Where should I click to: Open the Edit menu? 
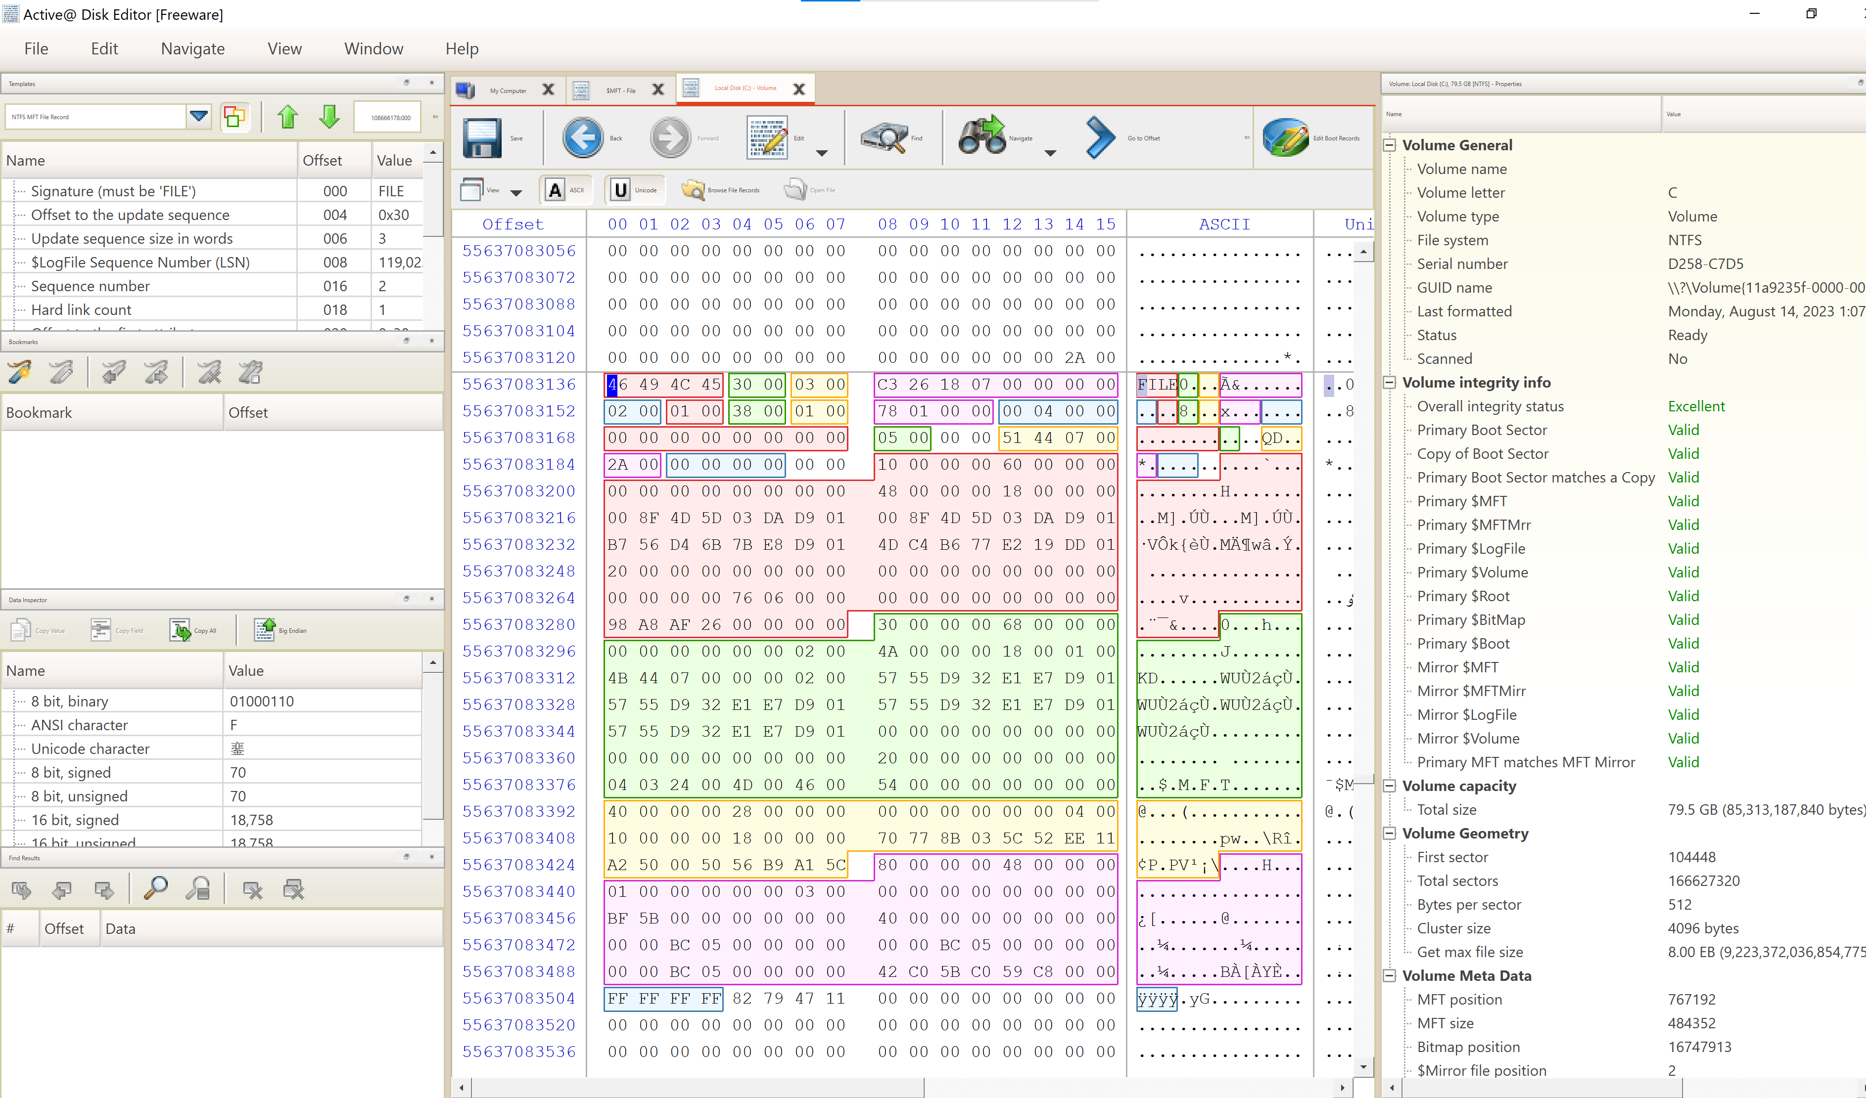click(104, 49)
